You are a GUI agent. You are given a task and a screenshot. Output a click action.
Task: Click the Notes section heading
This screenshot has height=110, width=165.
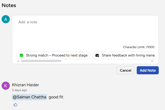pos(9,5)
